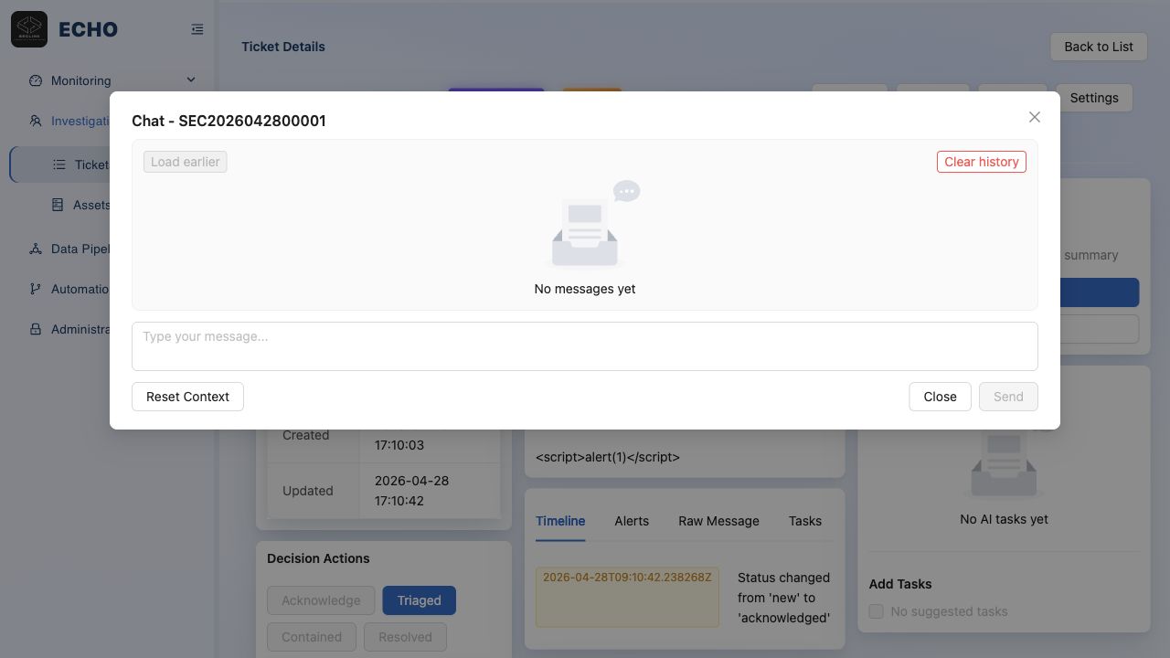
Task: Open the Monitoring sidebar menu
Action: coord(112,80)
